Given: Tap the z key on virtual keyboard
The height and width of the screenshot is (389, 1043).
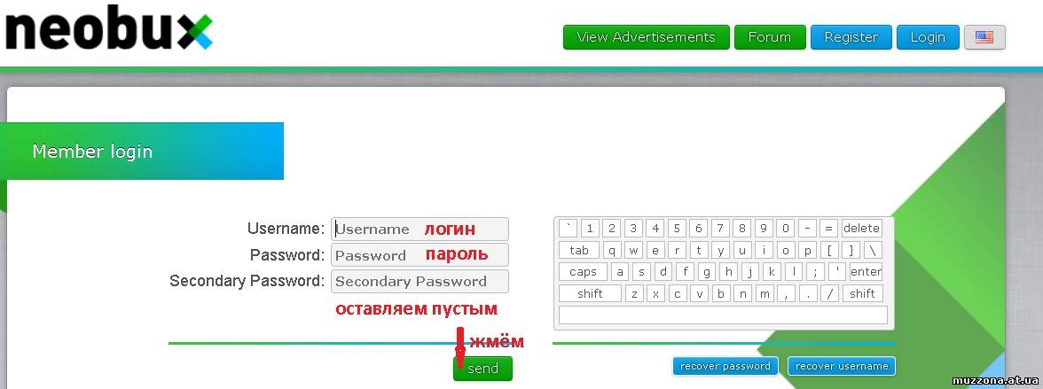Looking at the screenshot, I should [x=635, y=294].
